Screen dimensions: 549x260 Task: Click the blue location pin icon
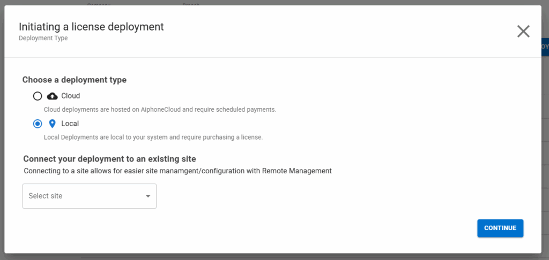tap(52, 124)
